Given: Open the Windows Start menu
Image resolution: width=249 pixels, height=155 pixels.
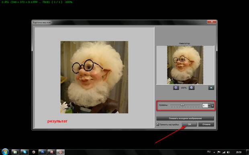Looking at the screenshot, I should [5, 152].
